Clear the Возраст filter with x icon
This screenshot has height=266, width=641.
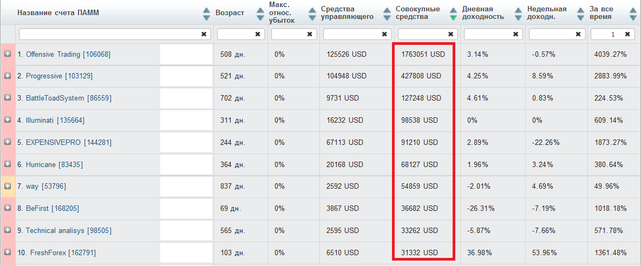tap(258, 34)
